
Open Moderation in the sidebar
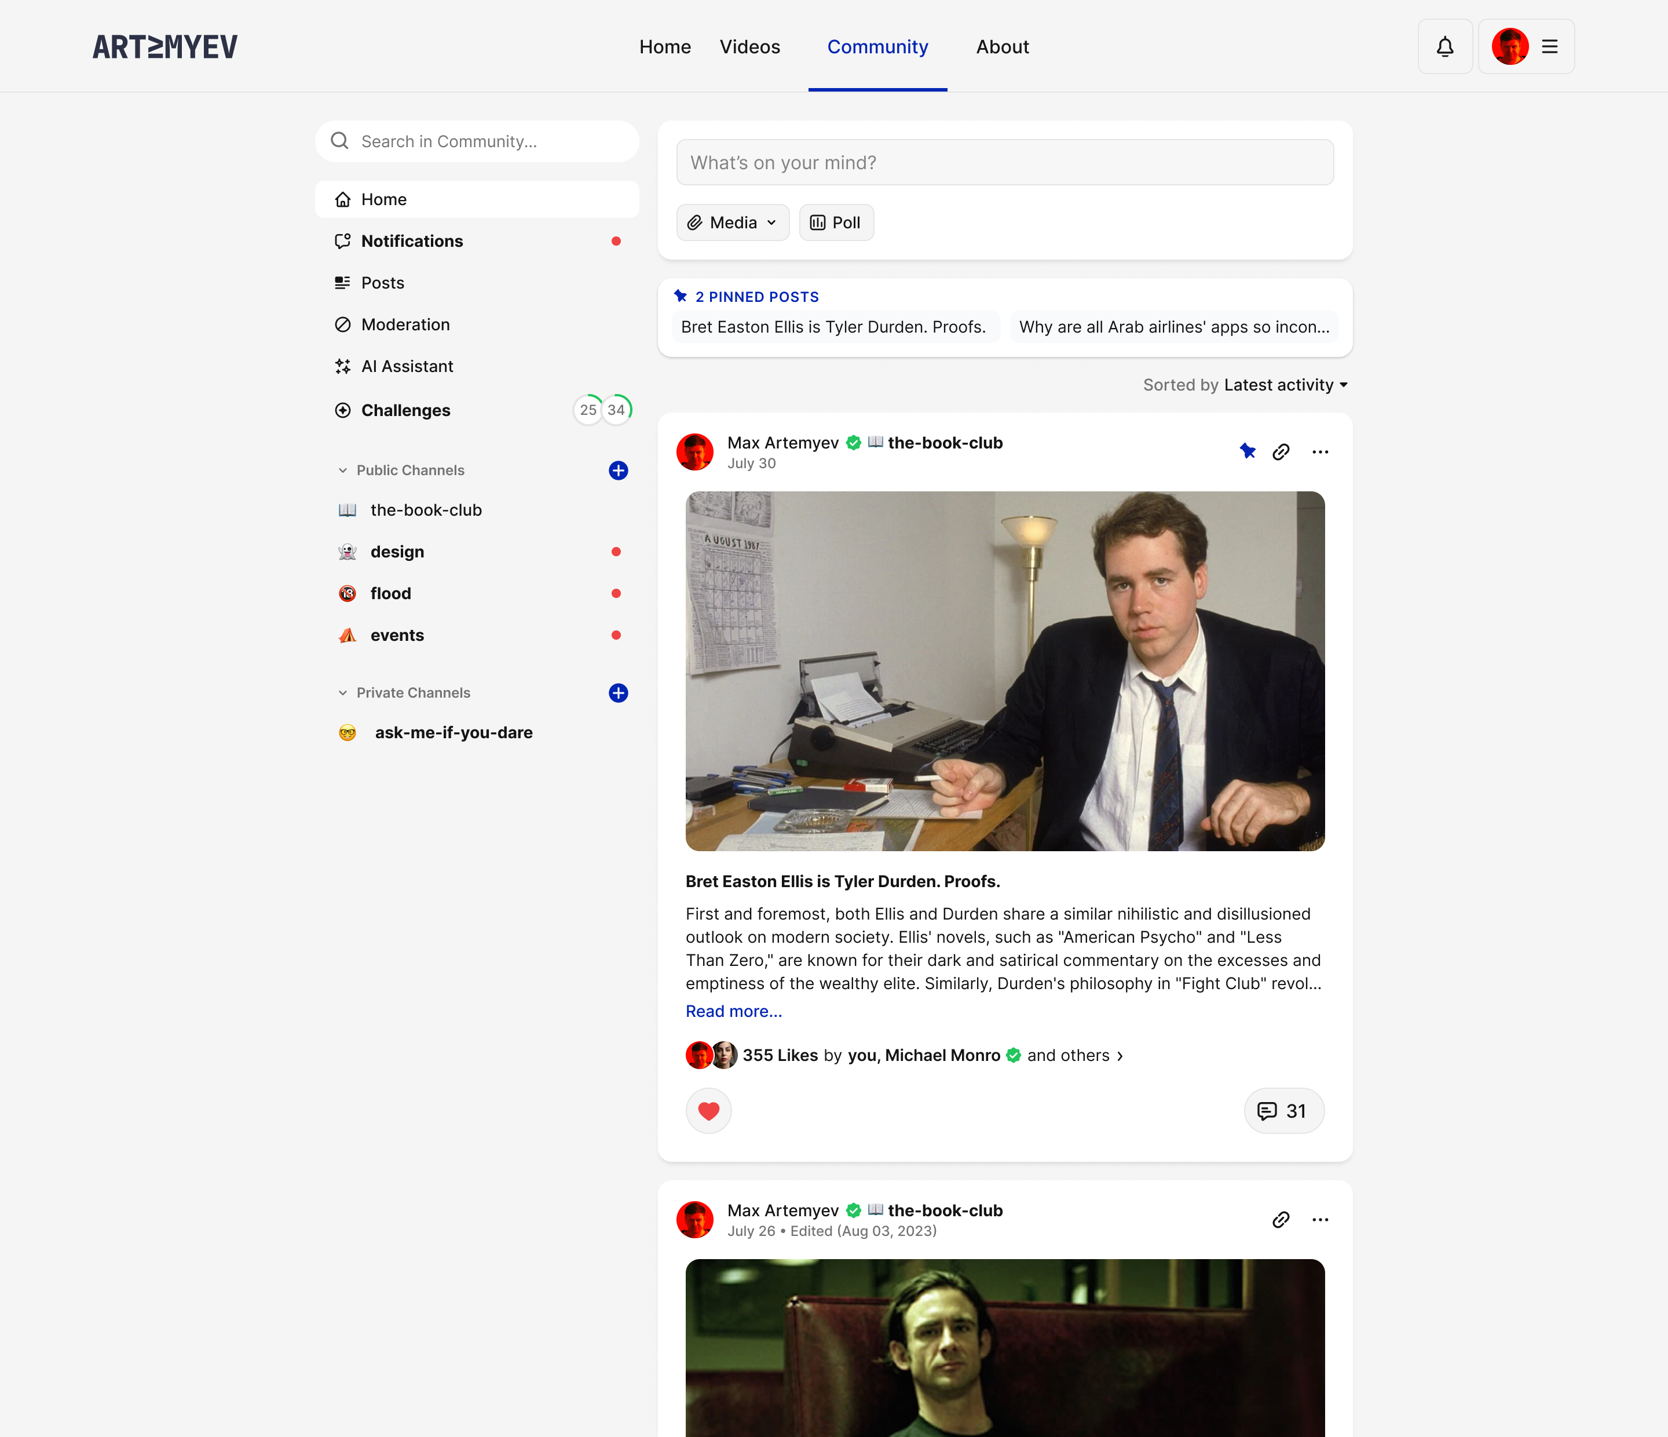click(405, 324)
